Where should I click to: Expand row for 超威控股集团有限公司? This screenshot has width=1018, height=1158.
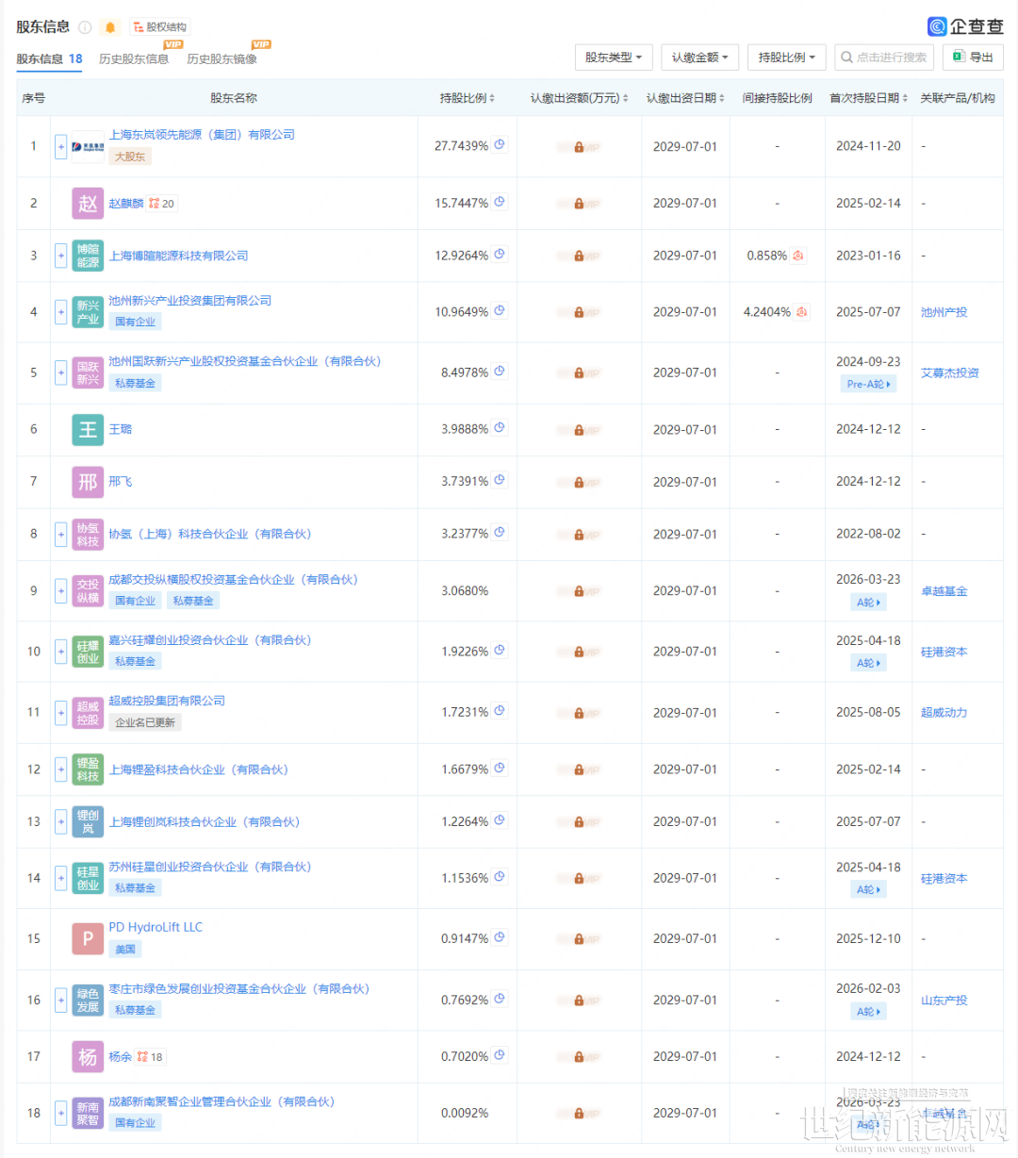click(61, 713)
